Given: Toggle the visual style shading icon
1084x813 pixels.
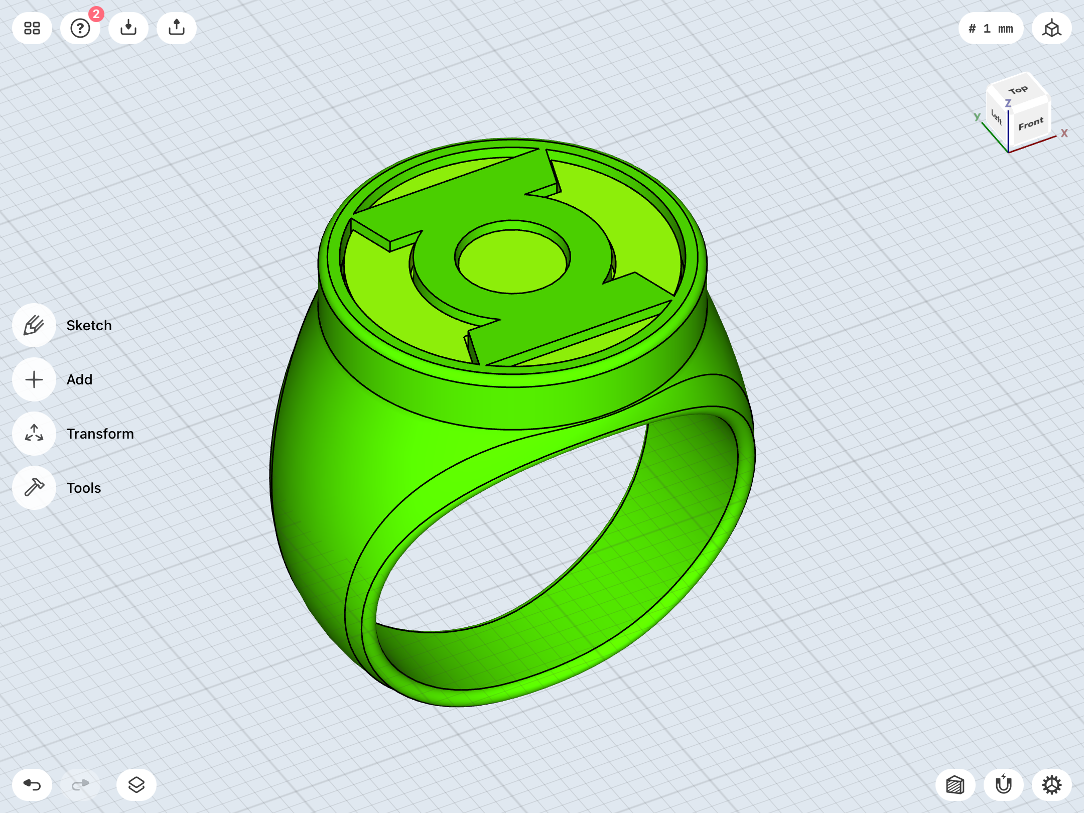Looking at the screenshot, I should (x=956, y=785).
